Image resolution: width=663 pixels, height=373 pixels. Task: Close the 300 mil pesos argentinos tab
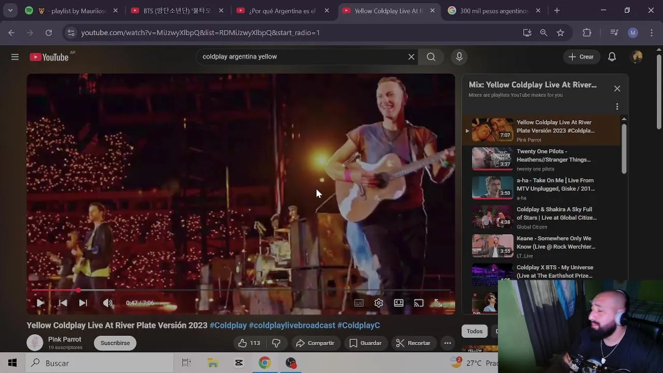[538, 10]
